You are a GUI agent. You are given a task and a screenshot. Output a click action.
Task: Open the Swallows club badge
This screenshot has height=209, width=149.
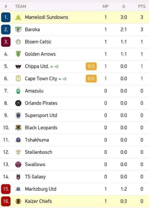(x=18, y=164)
